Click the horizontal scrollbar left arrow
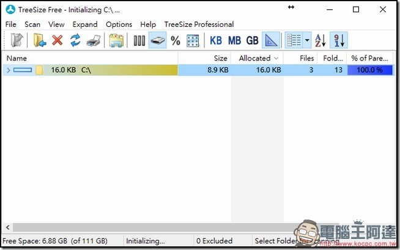The image size is (400, 250). point(8,227)
